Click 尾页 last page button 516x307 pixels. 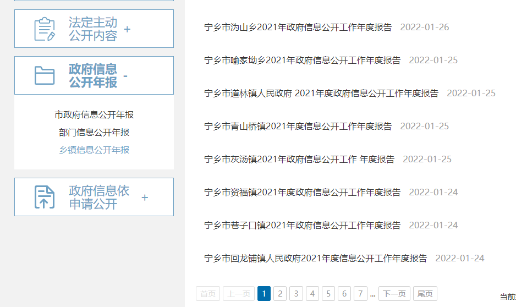tap(425, 294)
